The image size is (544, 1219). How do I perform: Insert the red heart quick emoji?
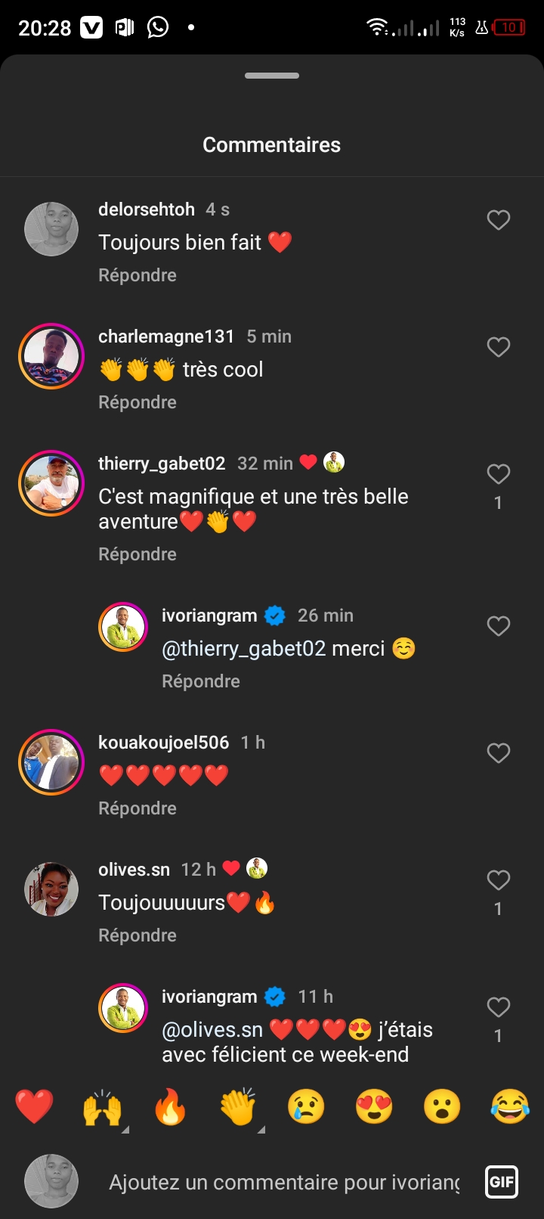click(35, 1107)
